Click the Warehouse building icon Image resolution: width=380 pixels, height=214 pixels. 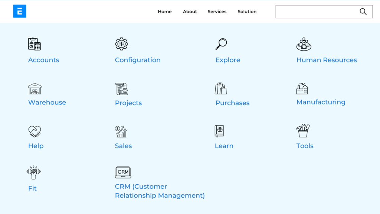click(35, 88)
